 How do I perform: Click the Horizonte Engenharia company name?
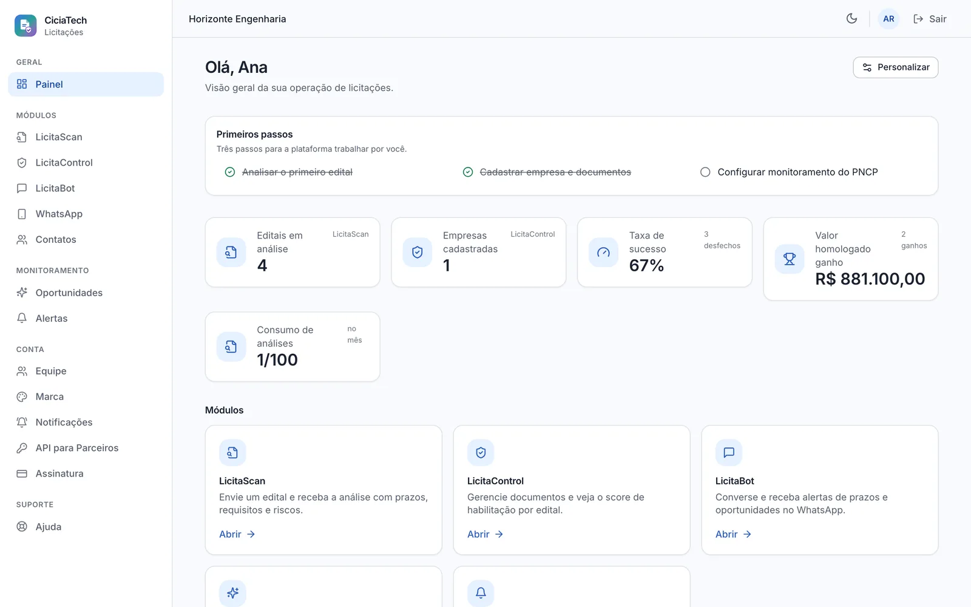[x=237, y=19]
